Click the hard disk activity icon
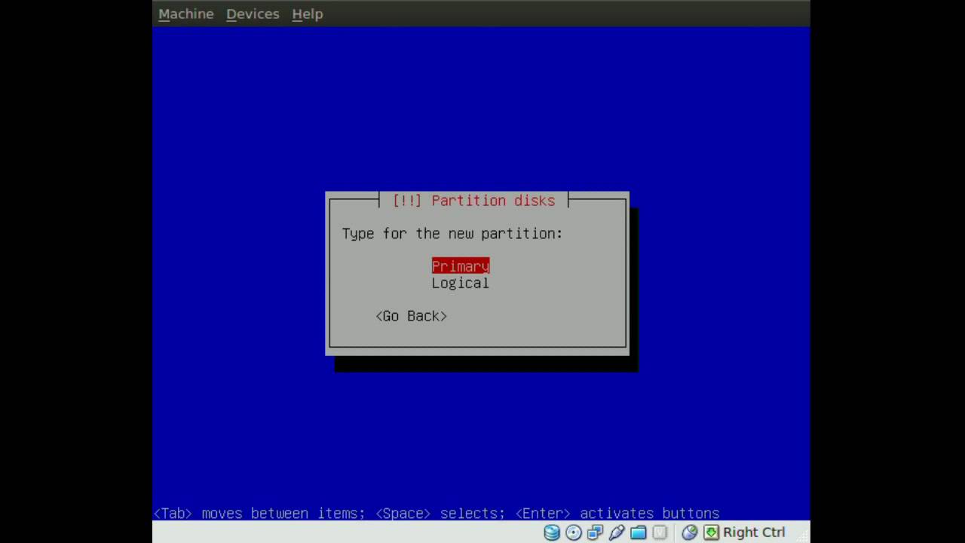This screenshot has height=543, width=965. tap(552, 532)
